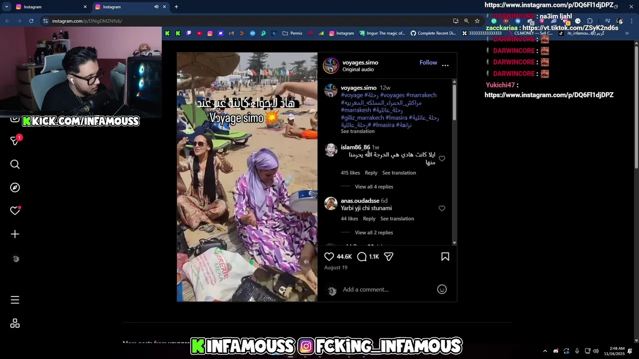The image size is (639, 359).
Task: Open post options three-dot menu
Action: pos(445,65)
